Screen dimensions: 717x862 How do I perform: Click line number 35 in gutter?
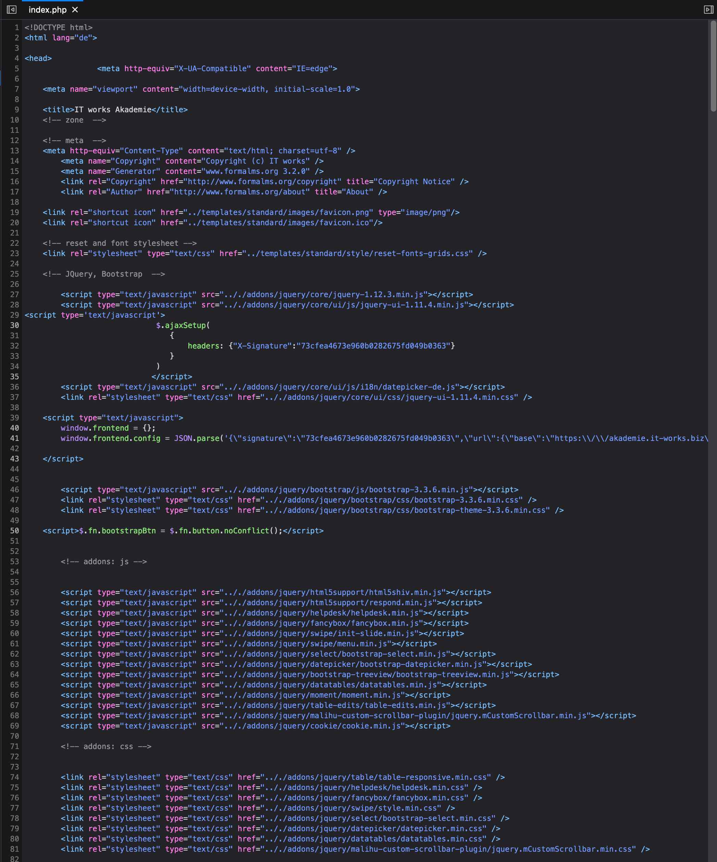pos(14,377)
